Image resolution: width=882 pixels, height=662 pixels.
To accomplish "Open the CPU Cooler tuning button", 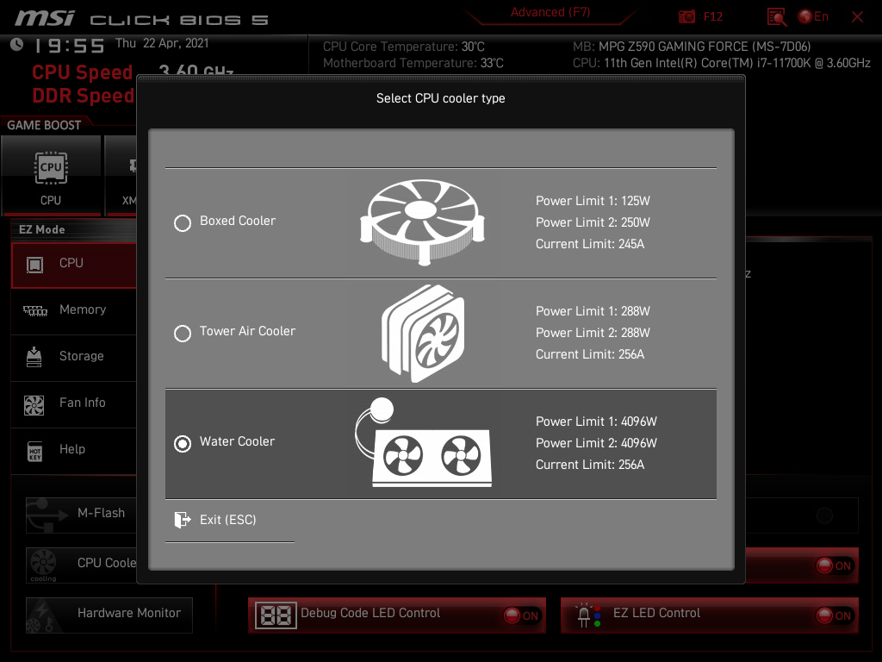I will pyautogui.click(x=82, y=565).
